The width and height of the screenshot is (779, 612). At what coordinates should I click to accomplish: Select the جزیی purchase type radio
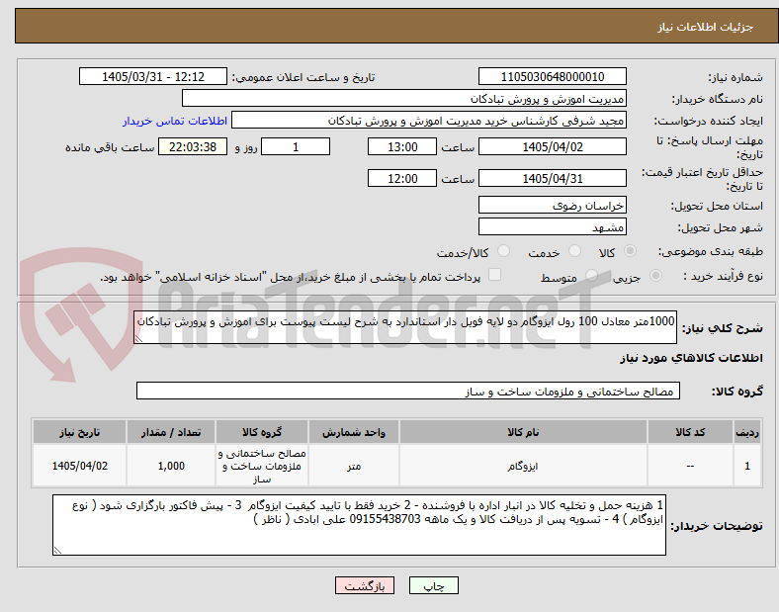click(655, 276)
